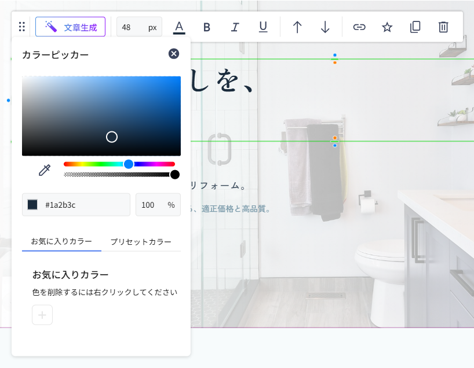474x368 pixels.
Task: Pick a color with the eyedropper tool
Action: [x=44, y=170]
